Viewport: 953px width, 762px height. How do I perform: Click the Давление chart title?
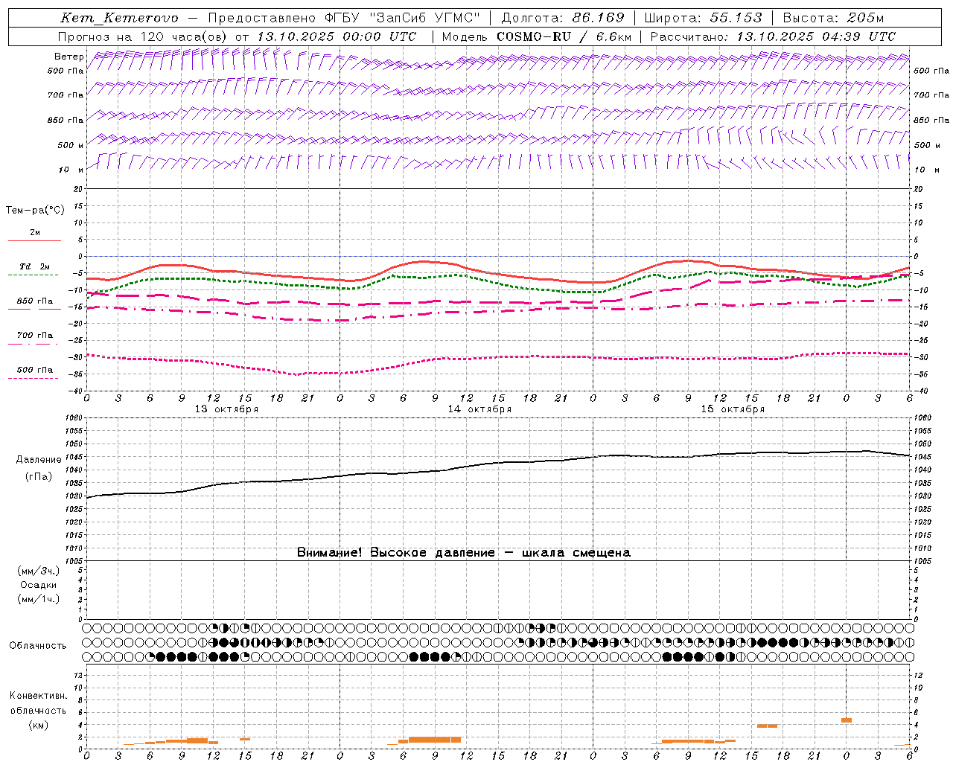(39, 460)
